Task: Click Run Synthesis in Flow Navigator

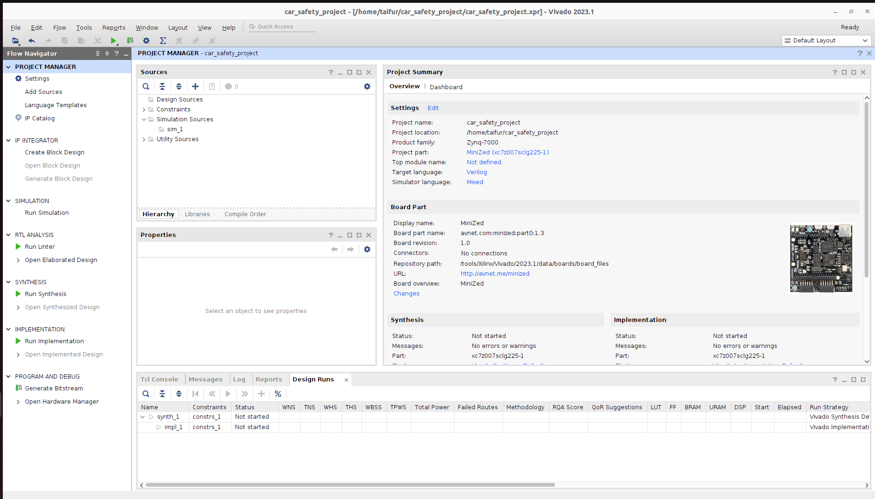Action: coord(46,294)
